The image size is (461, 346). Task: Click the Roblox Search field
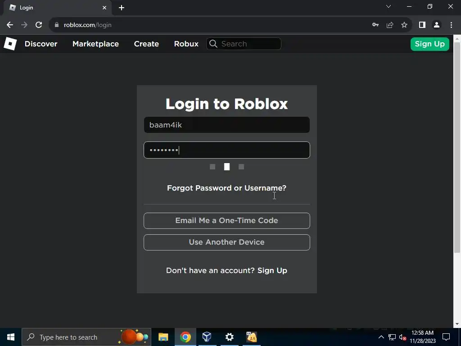coord(244,44)
